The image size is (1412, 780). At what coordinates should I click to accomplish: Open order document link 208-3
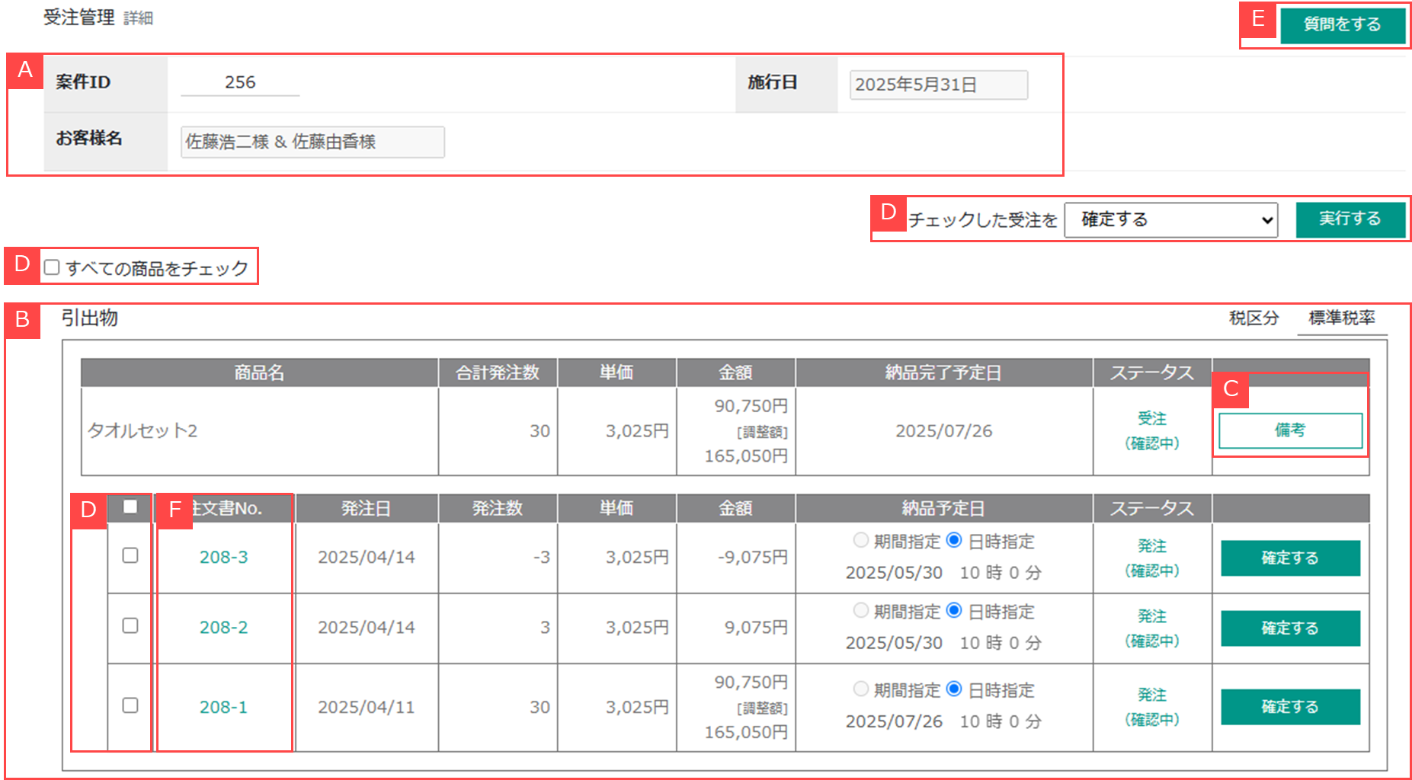click(x=223, y=558)
